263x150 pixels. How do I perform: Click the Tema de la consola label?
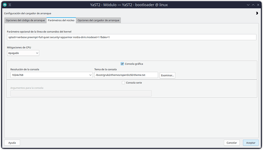tap(105, 69)
